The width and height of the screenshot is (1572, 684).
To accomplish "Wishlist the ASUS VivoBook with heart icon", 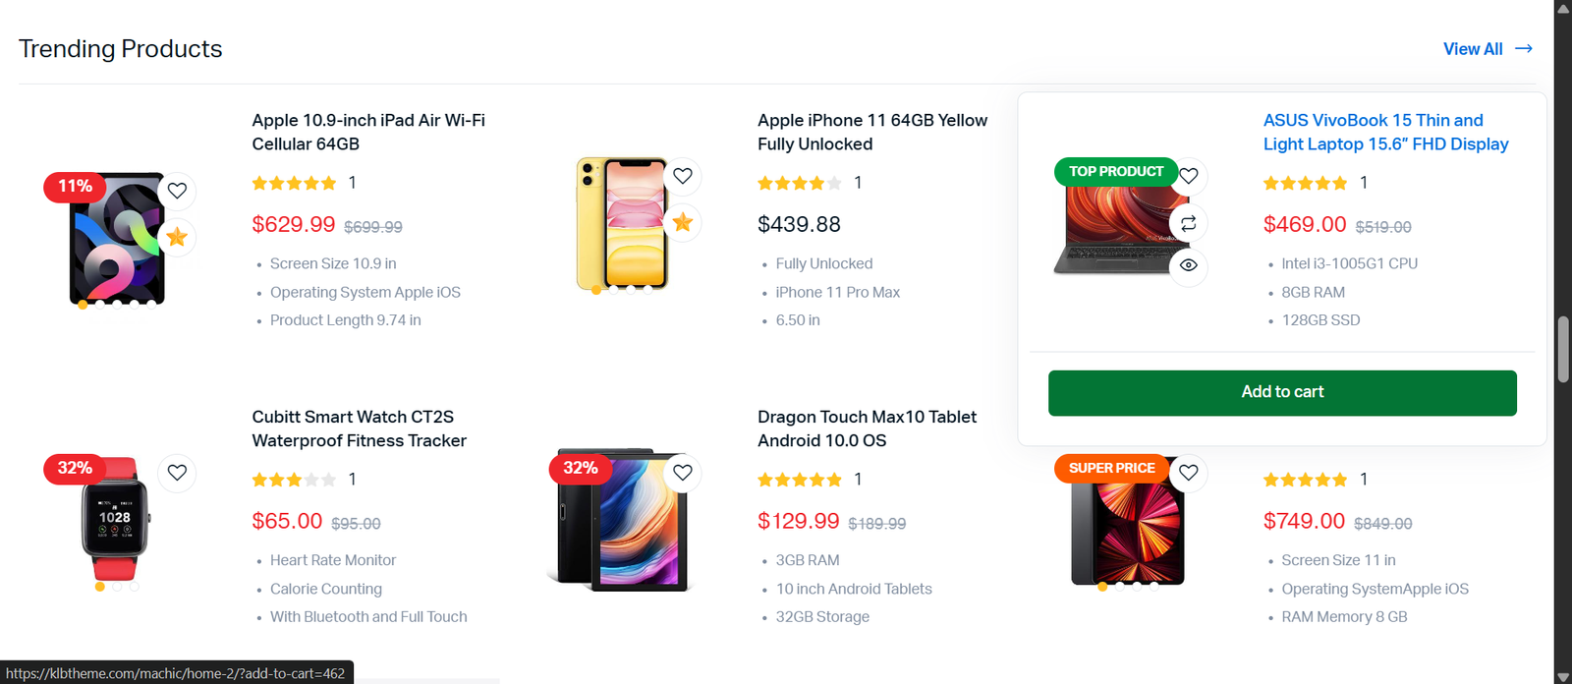I will pos(1189,176).
